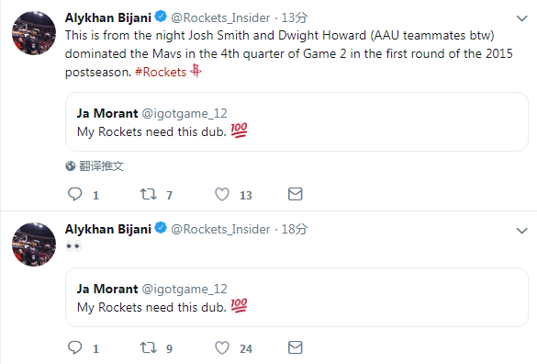Retweet the tweet with 9 retweets
This screenshot has width=537, height=364.
point(149,347)
